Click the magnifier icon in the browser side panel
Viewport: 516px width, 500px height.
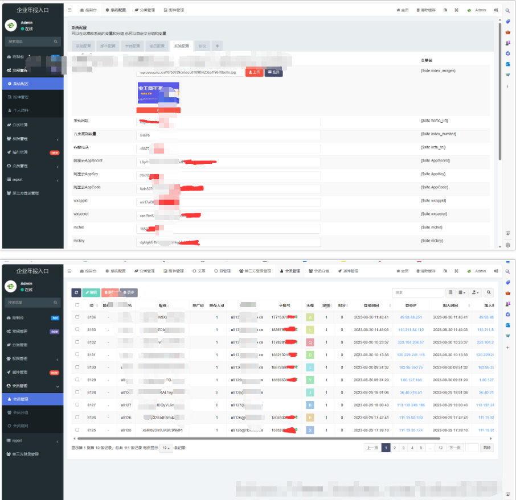point(507,11)
